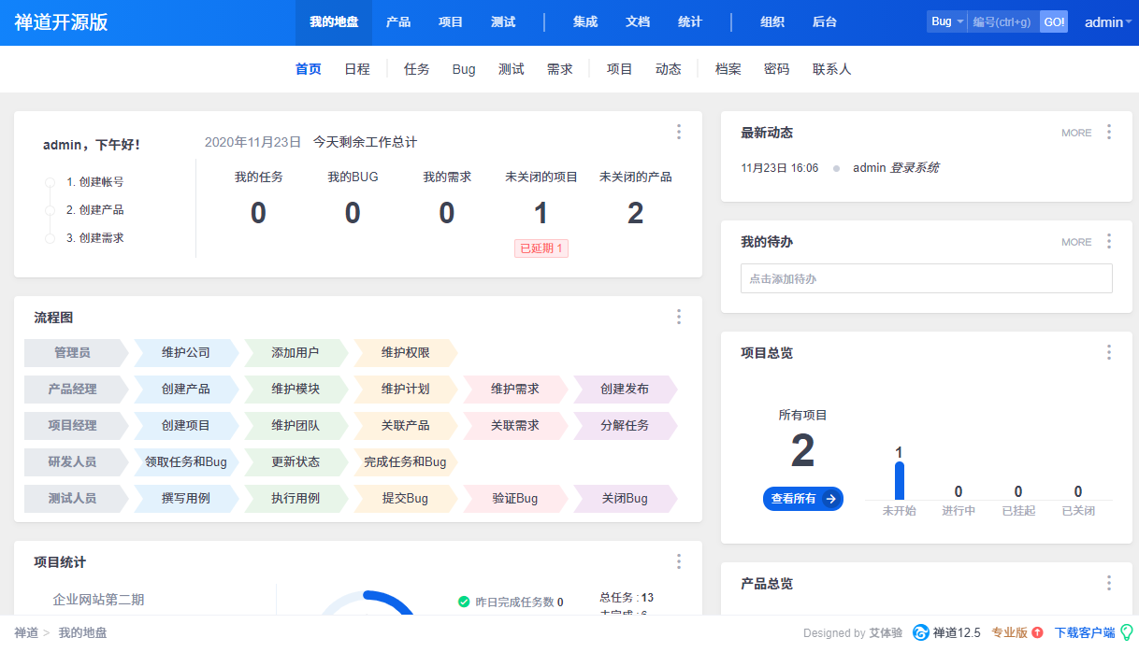Open the three-dot menu of 我的待办 panel
1139x652 pixels.
pyautogui.click(x=1109, y=241)
